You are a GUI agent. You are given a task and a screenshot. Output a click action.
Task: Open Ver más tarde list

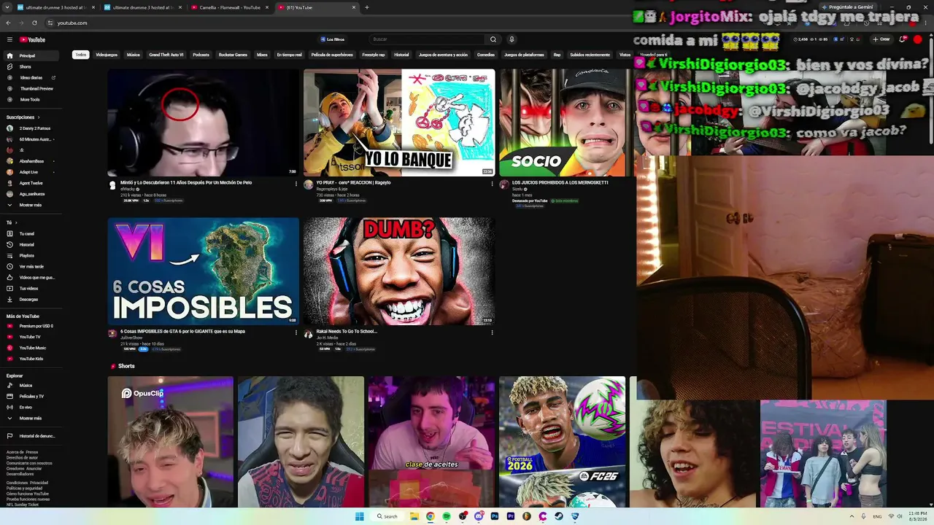[32, 266]
